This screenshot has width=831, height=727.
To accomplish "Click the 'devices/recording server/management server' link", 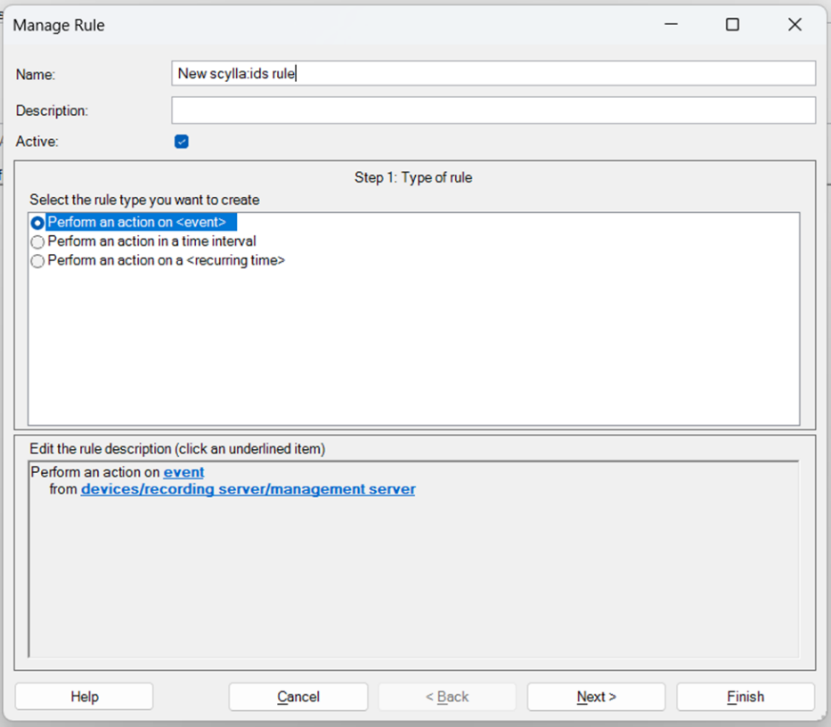I will [x=248, y=489].
